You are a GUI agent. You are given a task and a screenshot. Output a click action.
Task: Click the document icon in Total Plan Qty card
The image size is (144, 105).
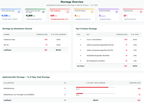pos(19,12)
